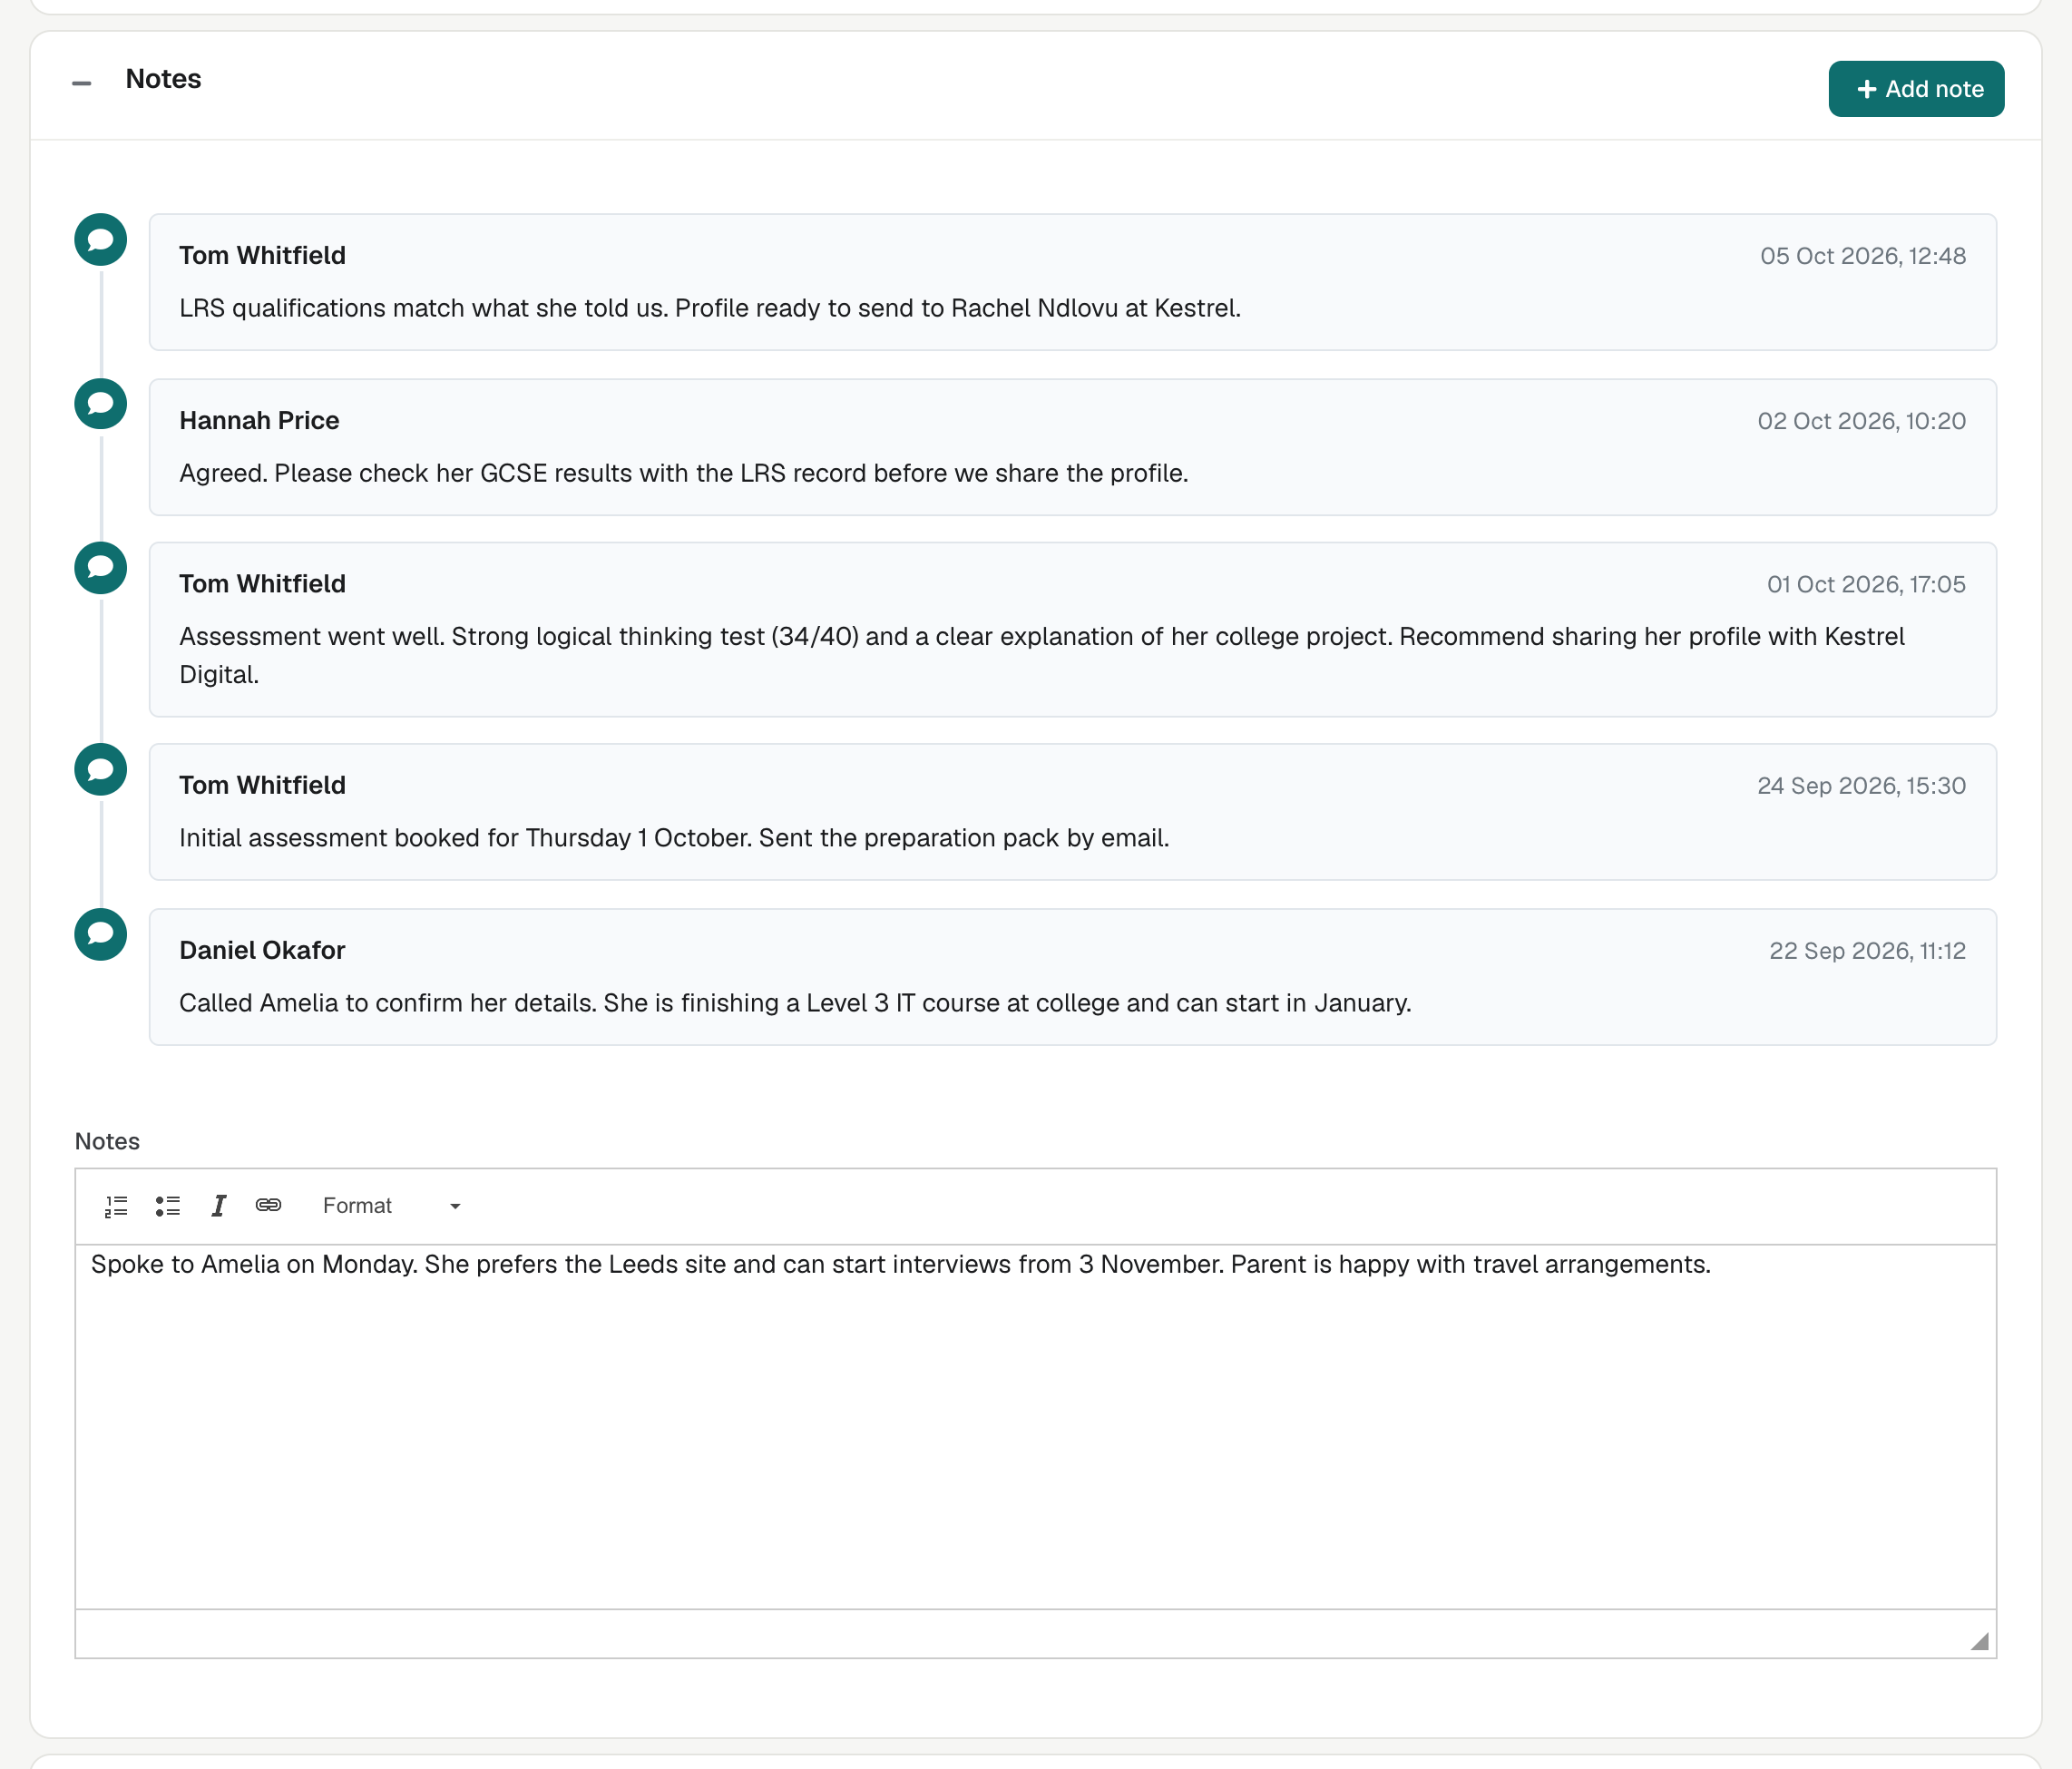
Task: Click into the Notes text editor area
Action: [x=1036, y=1426]
